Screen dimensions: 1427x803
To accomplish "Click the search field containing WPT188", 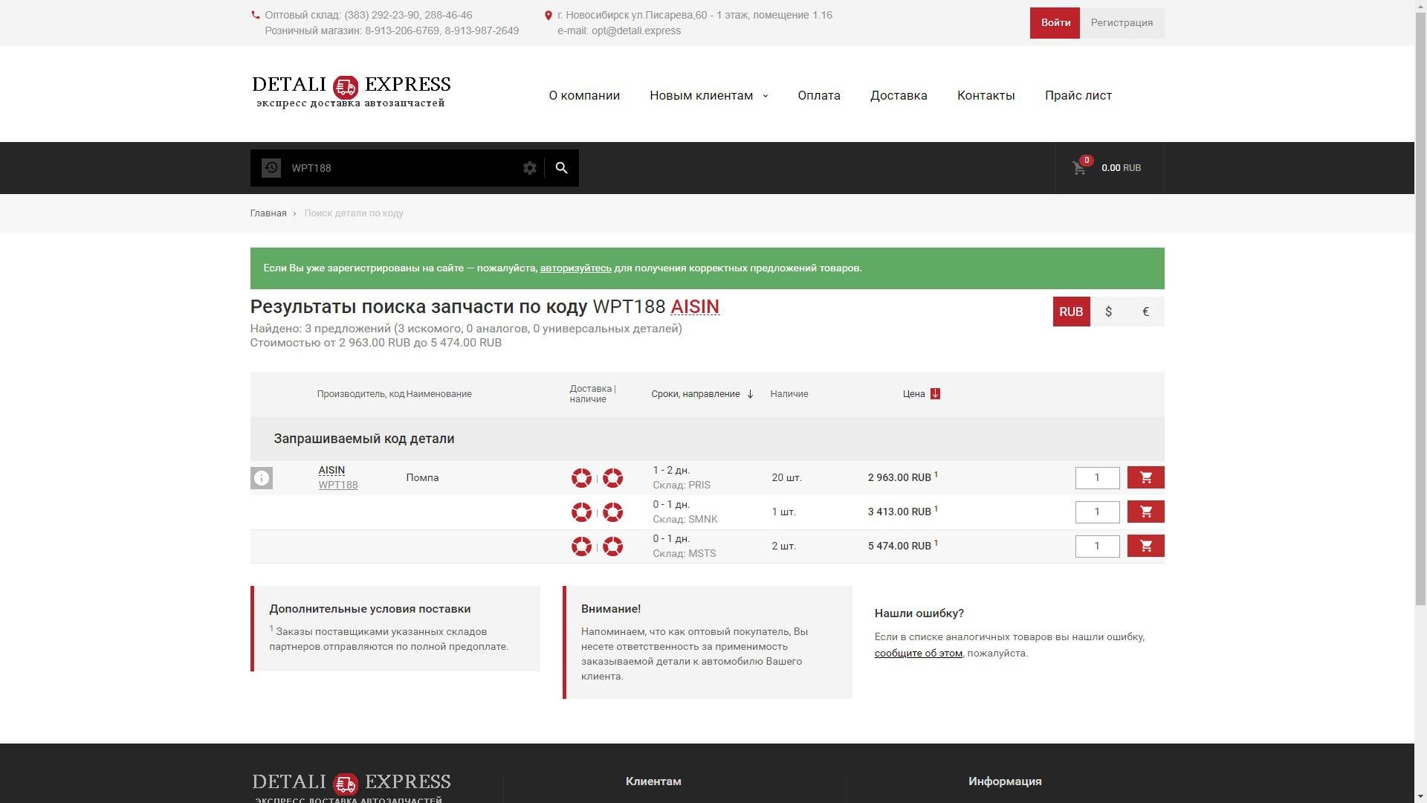I will [x=401, y=168].
